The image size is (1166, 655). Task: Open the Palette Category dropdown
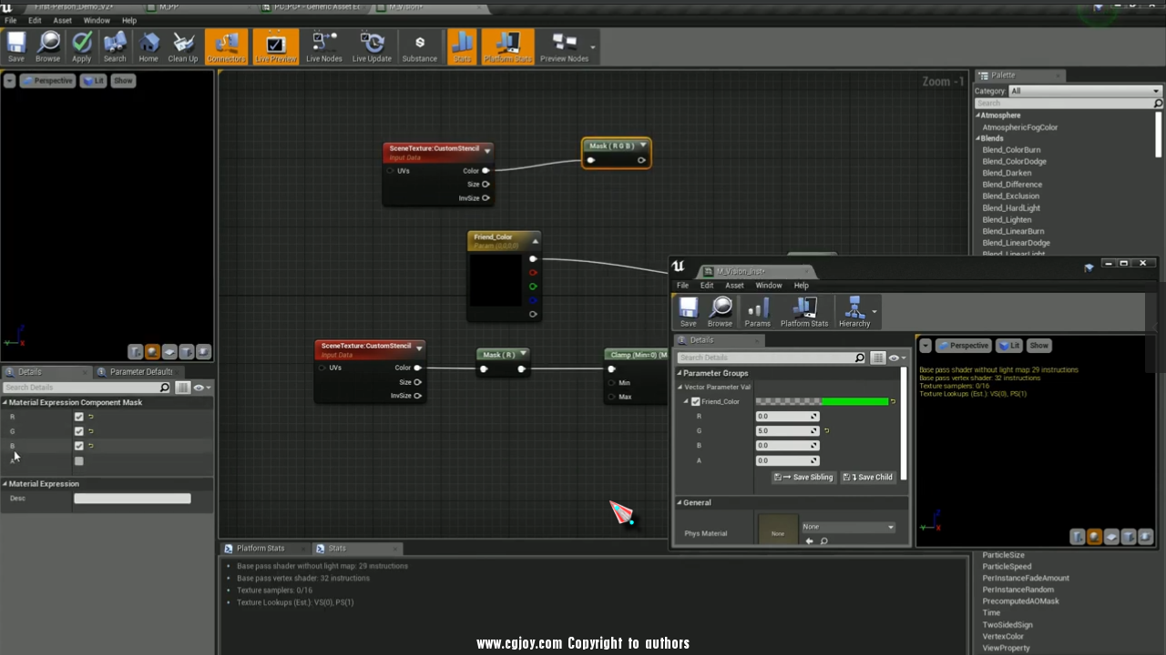coord(1084,91)
